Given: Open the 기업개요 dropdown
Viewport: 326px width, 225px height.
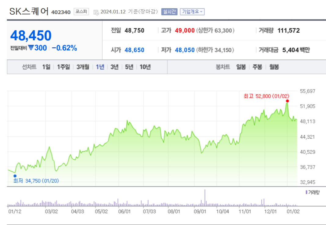Looking at the screenshot, I should [x=192, y=12].
